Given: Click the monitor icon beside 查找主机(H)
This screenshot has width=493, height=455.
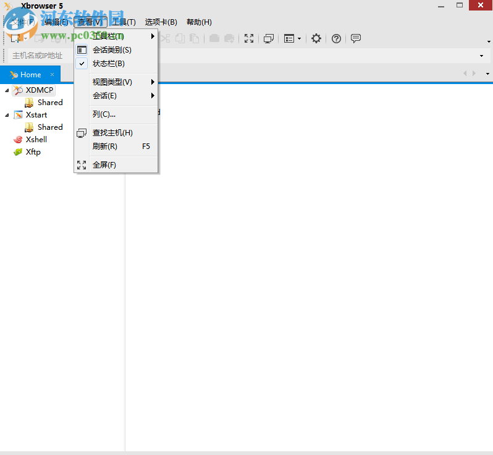Looking at the screenshot, I should pyautogui.click(x=82, y=133).
